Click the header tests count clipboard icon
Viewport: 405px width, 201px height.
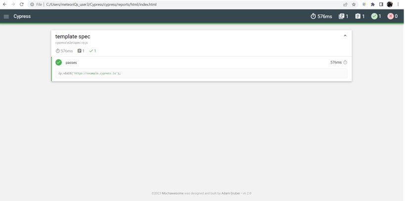pos(358,16)
